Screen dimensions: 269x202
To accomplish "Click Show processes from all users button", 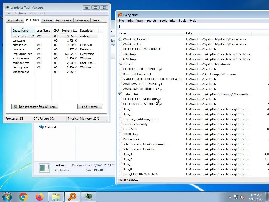I will point(35,107).
